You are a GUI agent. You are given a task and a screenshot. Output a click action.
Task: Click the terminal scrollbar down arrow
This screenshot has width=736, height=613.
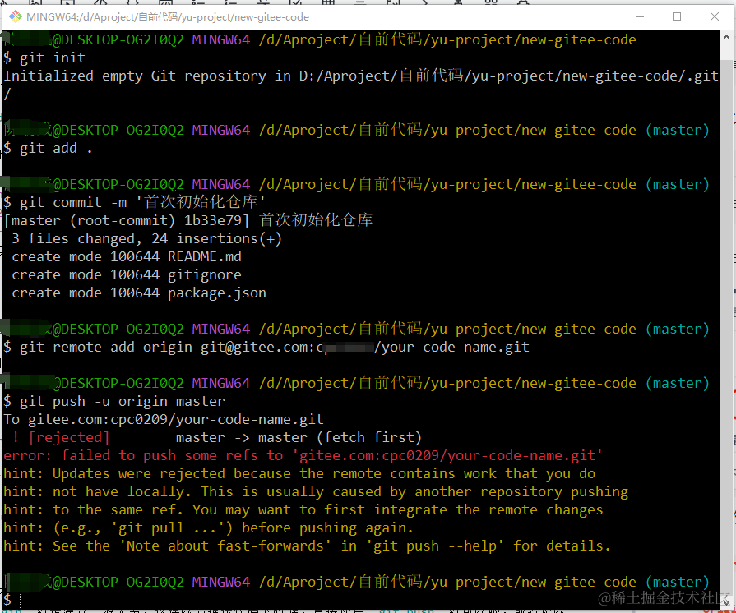pos(725,601)
